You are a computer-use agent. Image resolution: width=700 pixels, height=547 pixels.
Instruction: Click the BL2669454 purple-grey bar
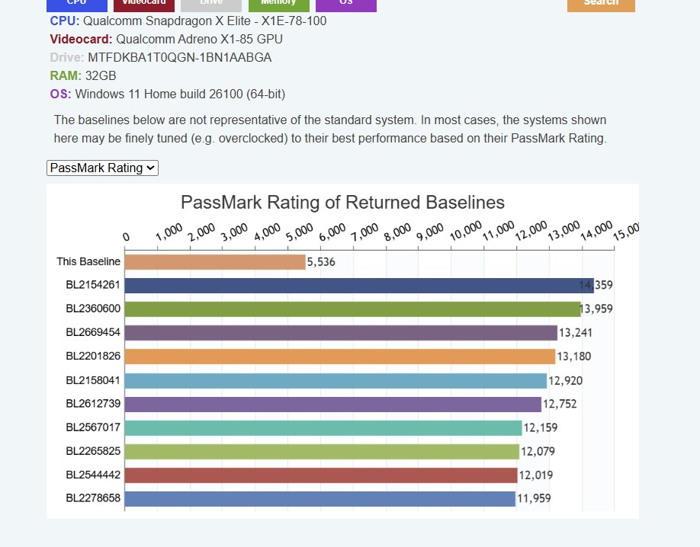[x=341, y=333]
